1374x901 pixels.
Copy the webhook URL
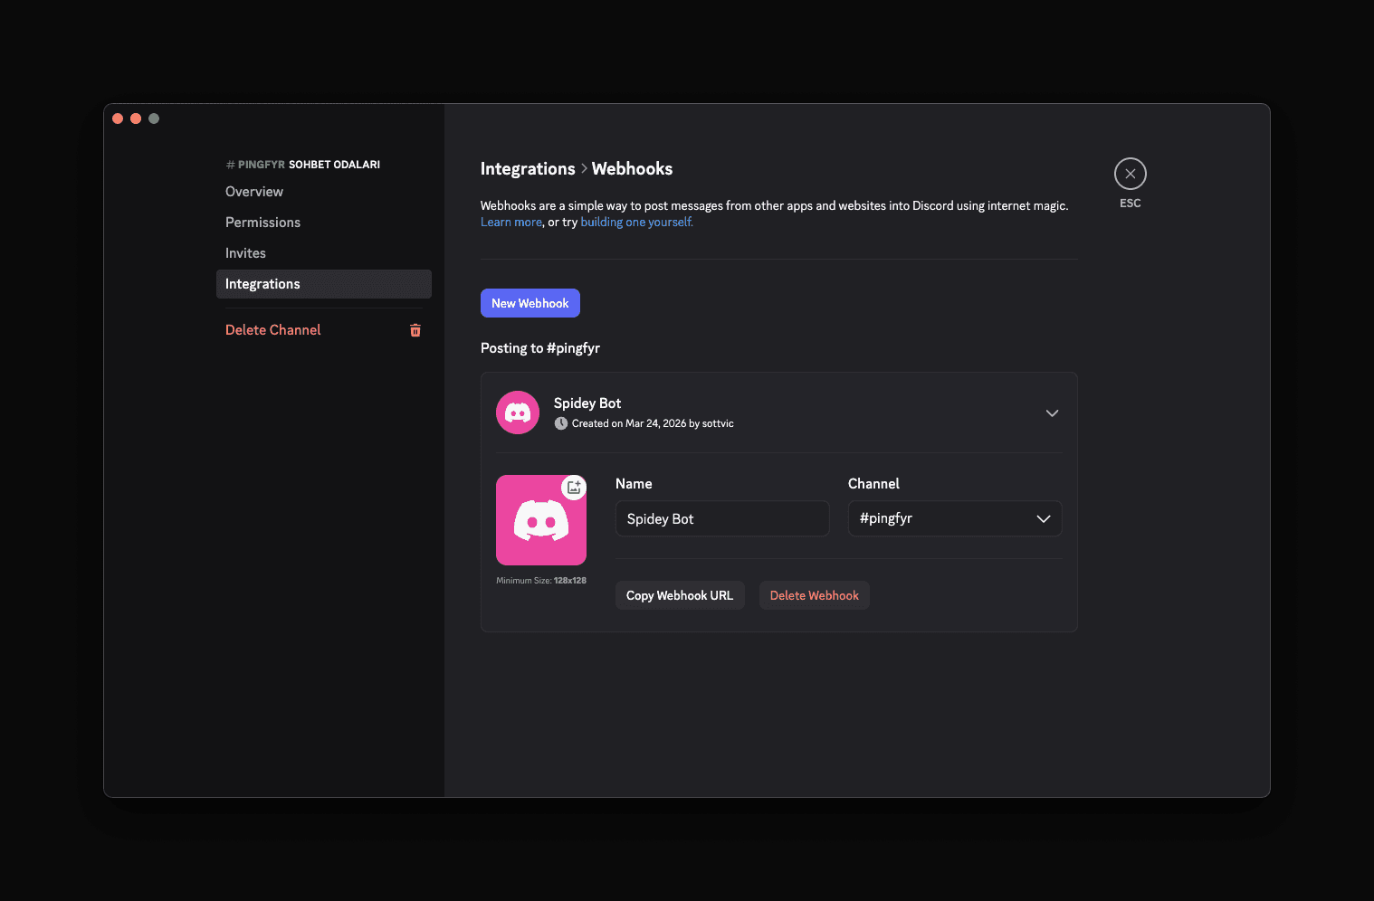point(680,595)
